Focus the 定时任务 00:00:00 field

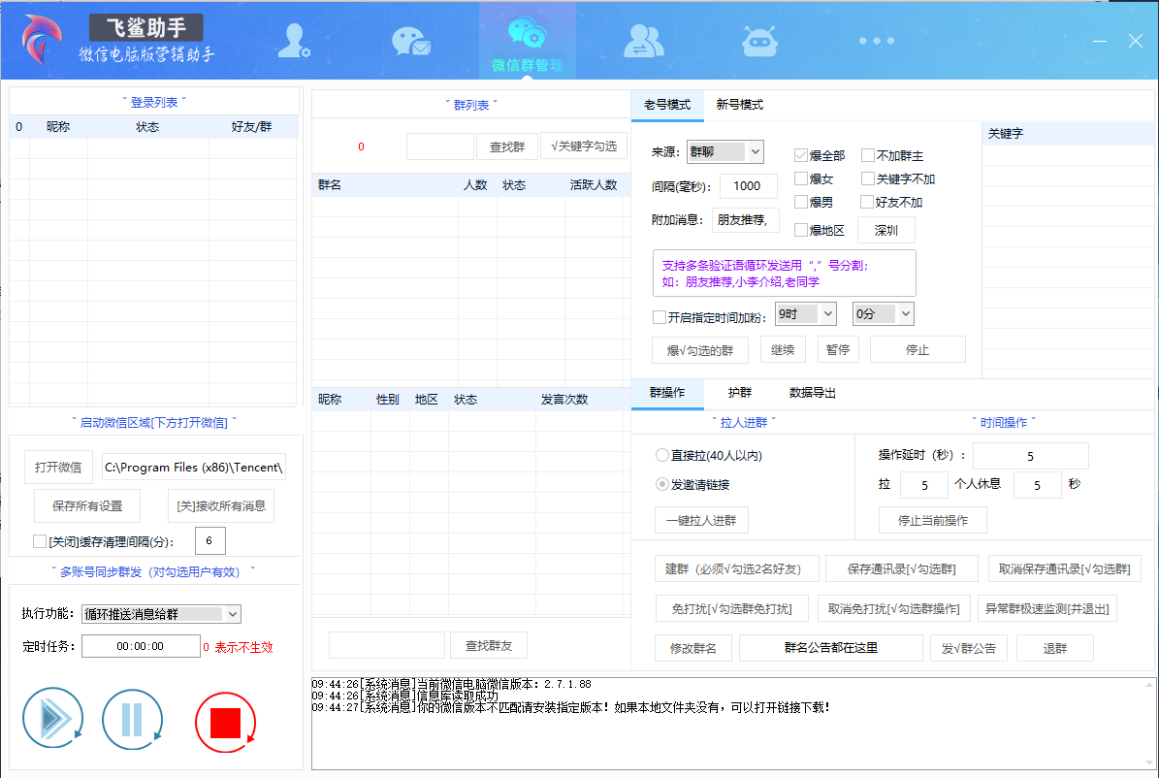click(x=141, y=646)
